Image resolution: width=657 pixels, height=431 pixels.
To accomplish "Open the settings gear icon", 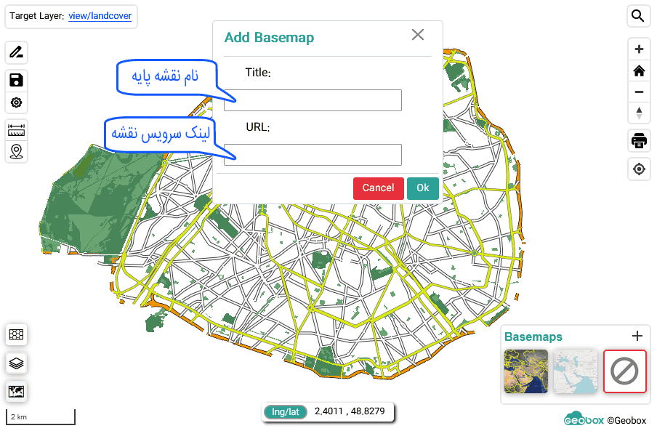I will (x=16, y=102).
